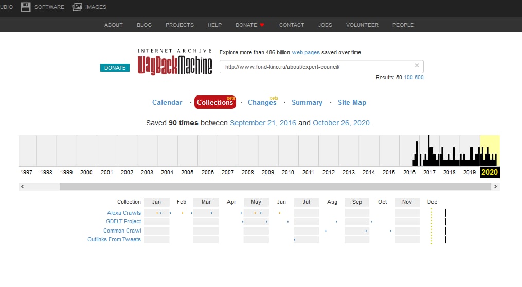The height and width of the screenshot is (287, 522).
Task: Open the BLOG menu item
Action: tap(144, 25)
